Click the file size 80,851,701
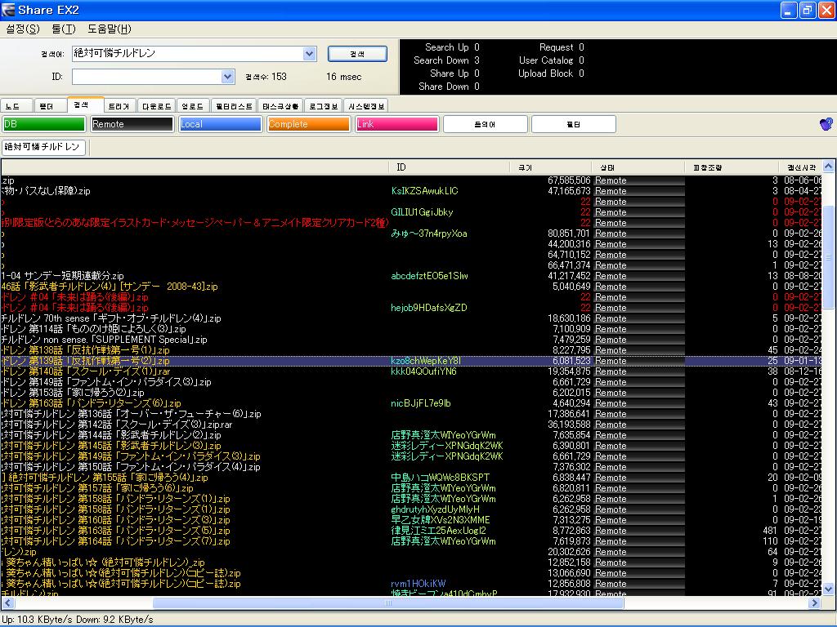This screenshot has width=837, height=627. [569, 233]
